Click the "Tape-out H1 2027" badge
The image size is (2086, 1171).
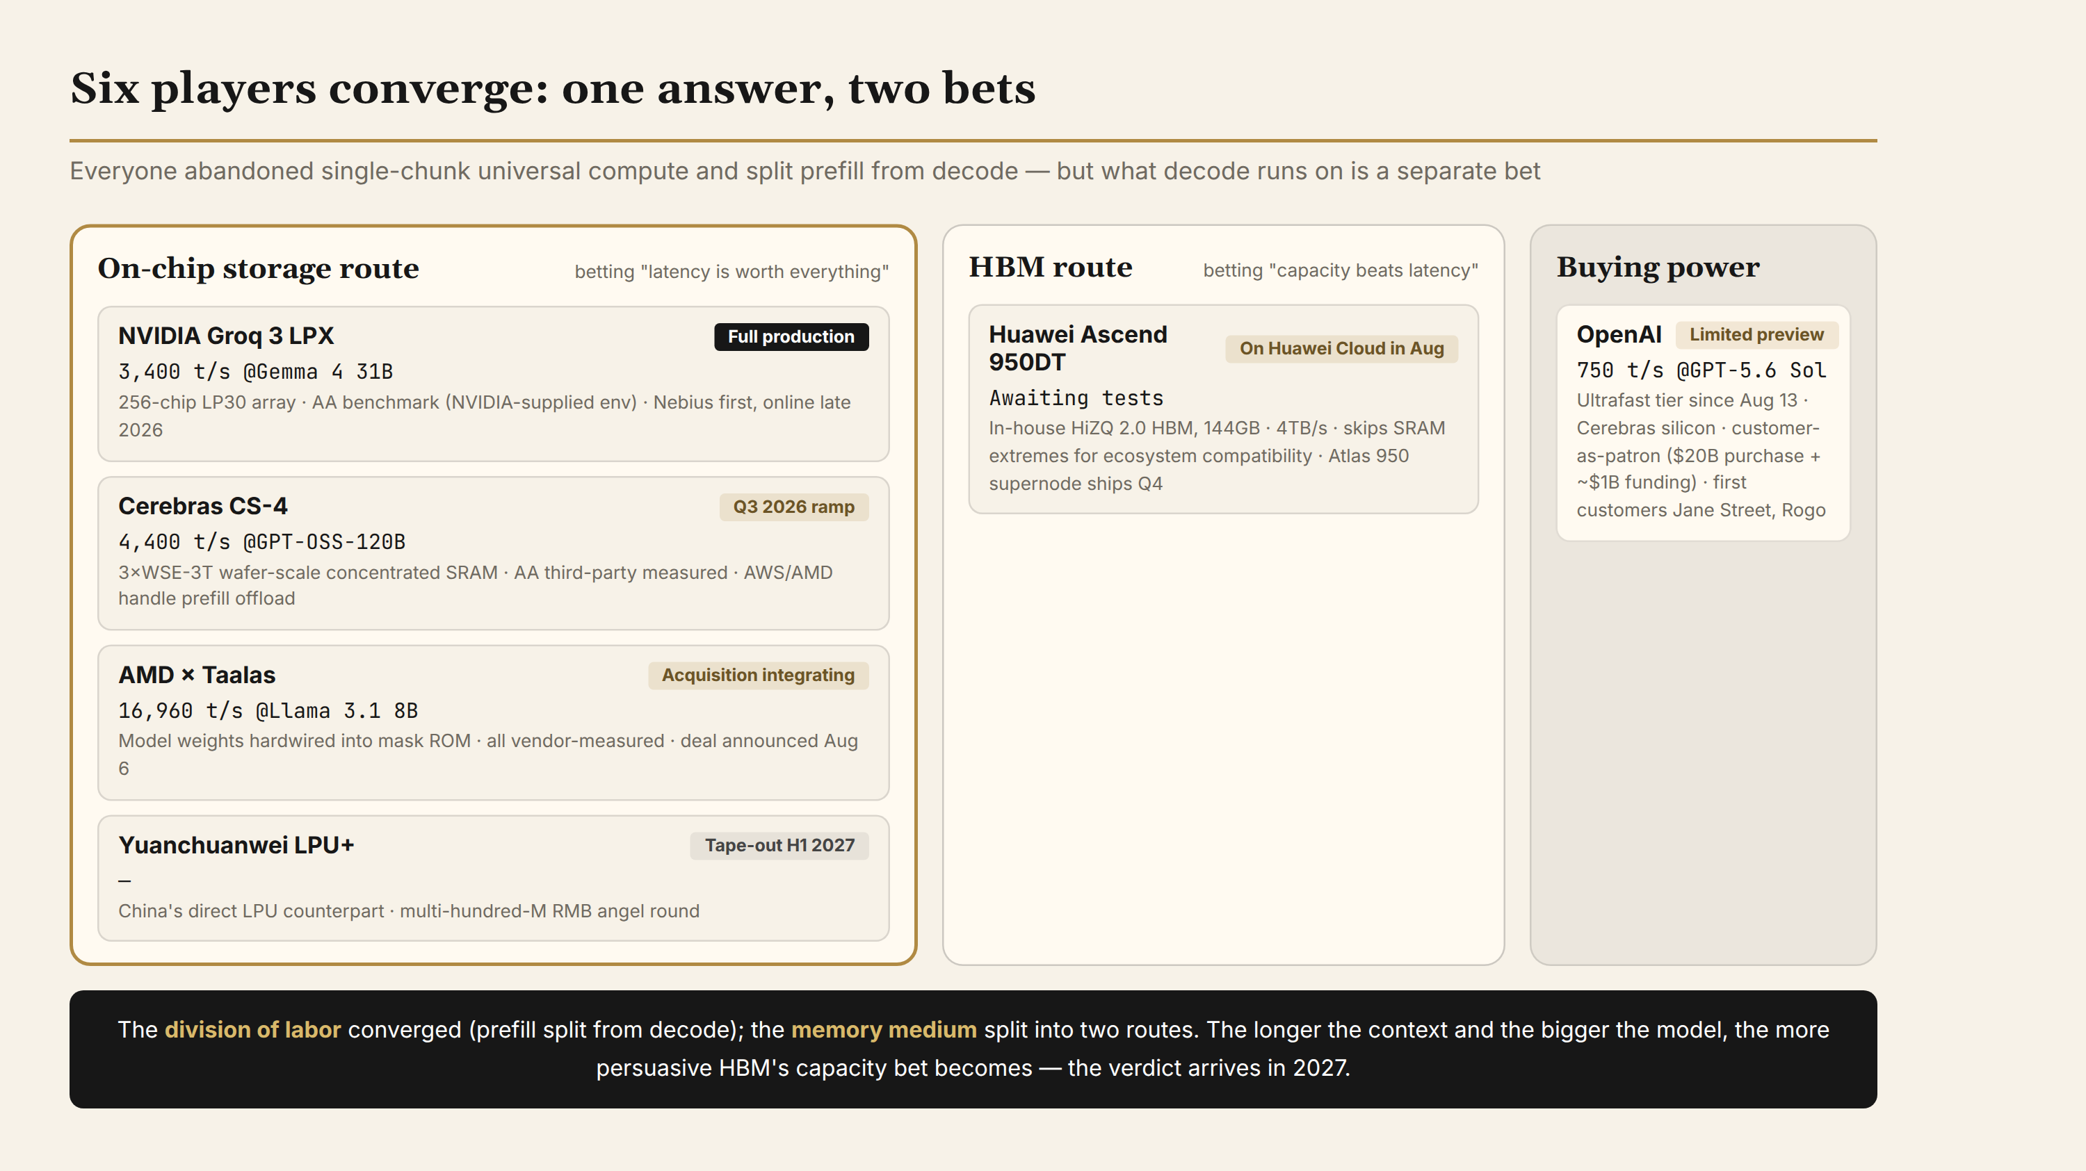[780, 846]
